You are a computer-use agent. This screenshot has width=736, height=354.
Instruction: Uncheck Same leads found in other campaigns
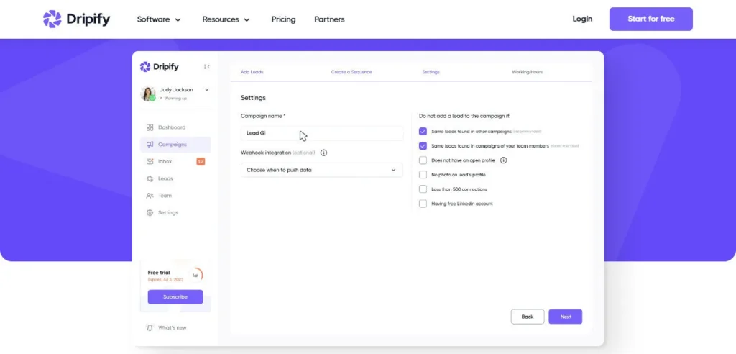tap(423, 132)
